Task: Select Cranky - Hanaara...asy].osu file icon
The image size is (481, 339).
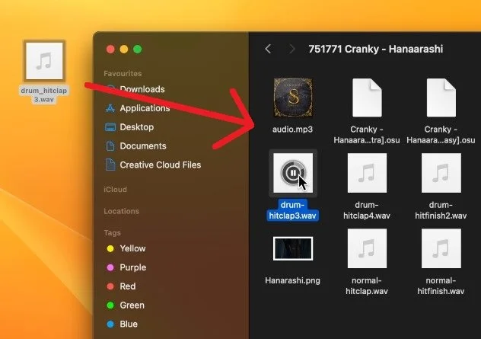Action: (x=441, y=98)
